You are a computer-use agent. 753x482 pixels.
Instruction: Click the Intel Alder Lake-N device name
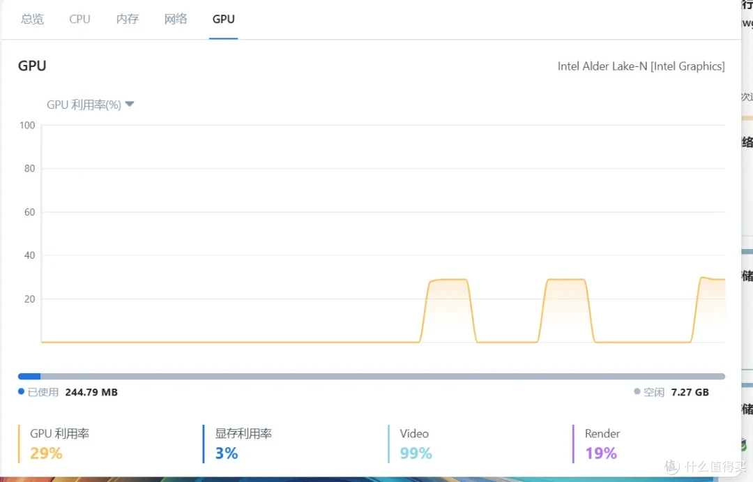click(x=641, y=66)
